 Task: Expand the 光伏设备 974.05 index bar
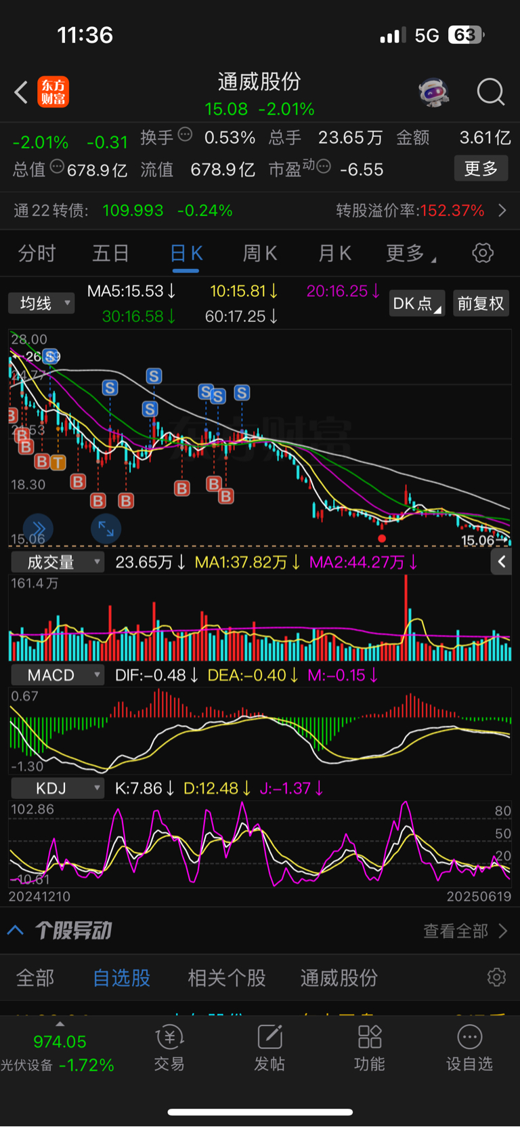click(x=60, y=1048)
